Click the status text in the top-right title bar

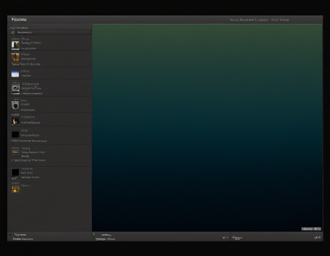(259, 19)
